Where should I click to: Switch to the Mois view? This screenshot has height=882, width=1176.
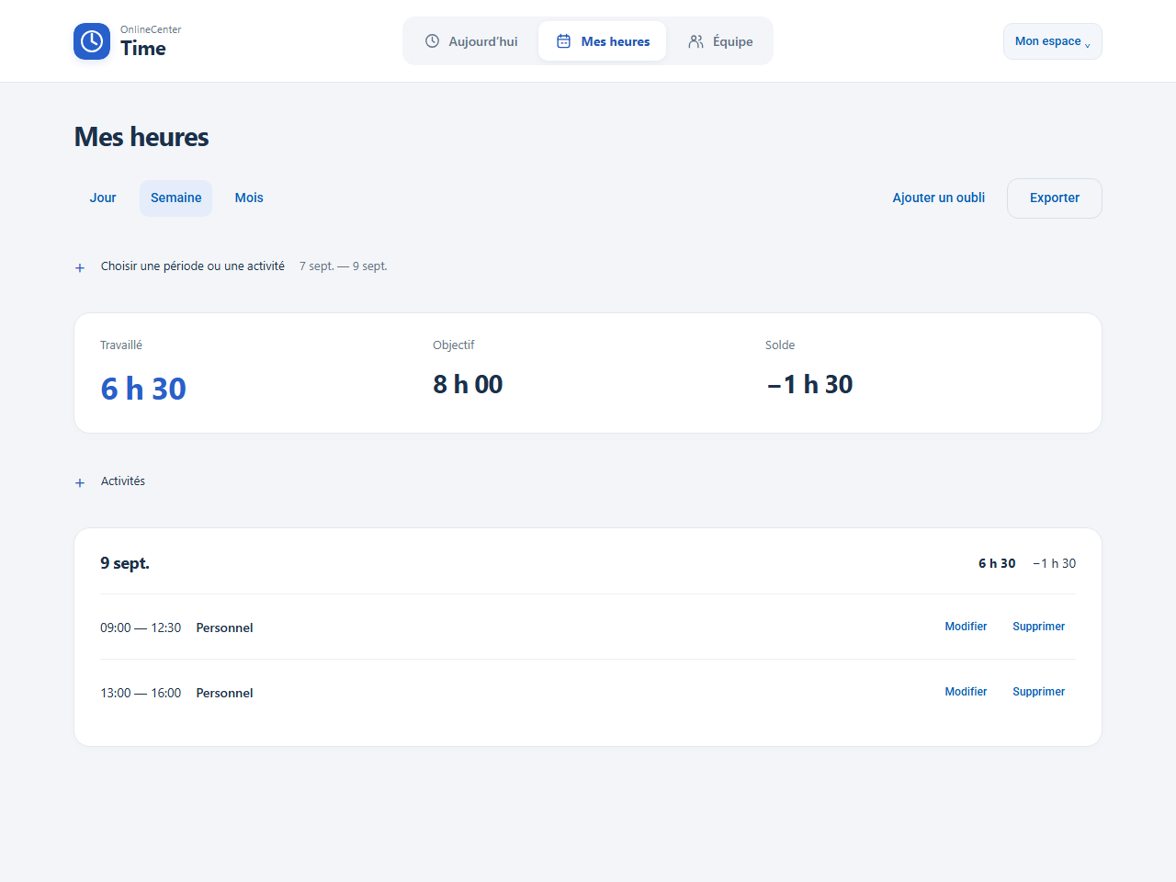pos(249,198)
